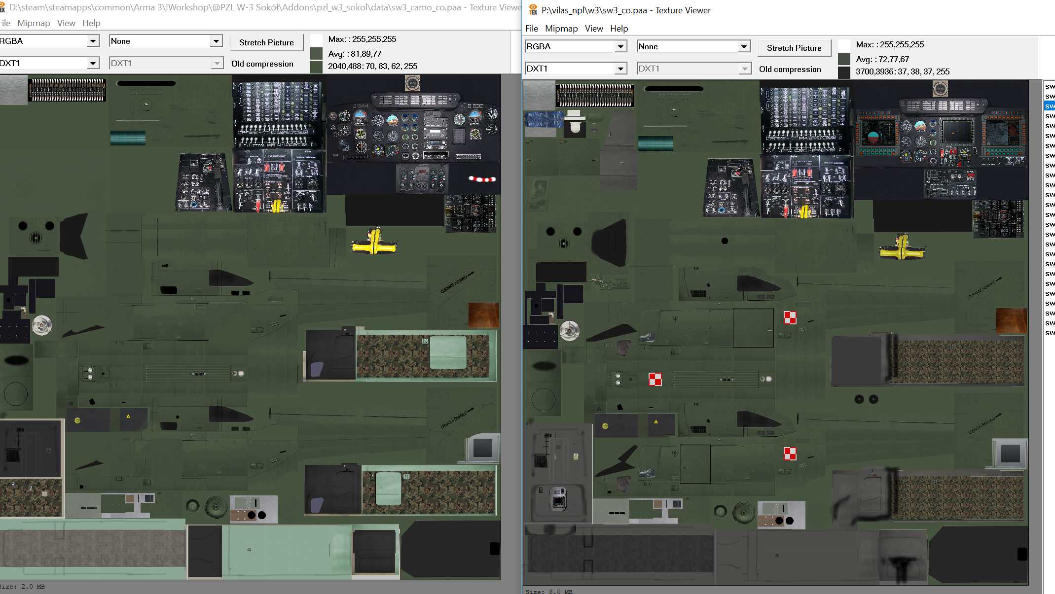Expand RGBA channel dropdown in right viewer
The width and height of the screenshot is (1055, 594).
[x=620, y=47]
